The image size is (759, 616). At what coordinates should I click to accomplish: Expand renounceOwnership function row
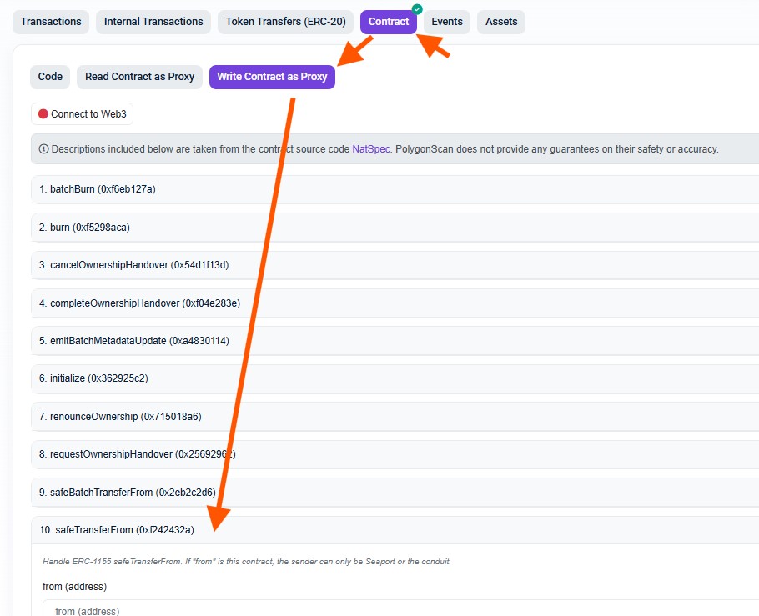(120, 417)
